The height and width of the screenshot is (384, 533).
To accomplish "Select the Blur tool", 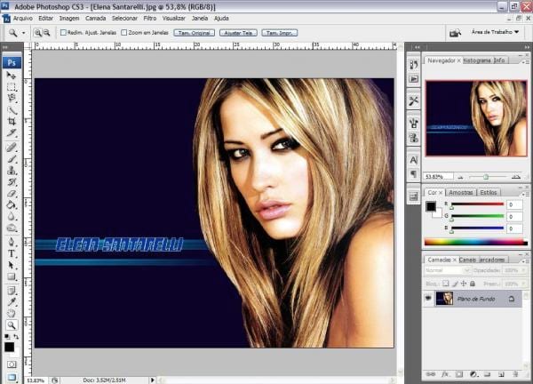I will pyautogui.click(x=12, y=216).
